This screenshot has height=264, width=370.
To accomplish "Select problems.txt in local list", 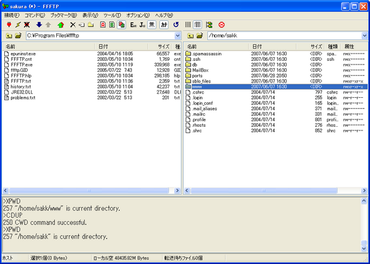I will [23, 98].
